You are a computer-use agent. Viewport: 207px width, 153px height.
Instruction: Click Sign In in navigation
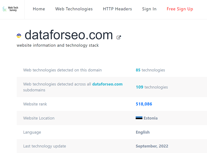pos(149,9)
